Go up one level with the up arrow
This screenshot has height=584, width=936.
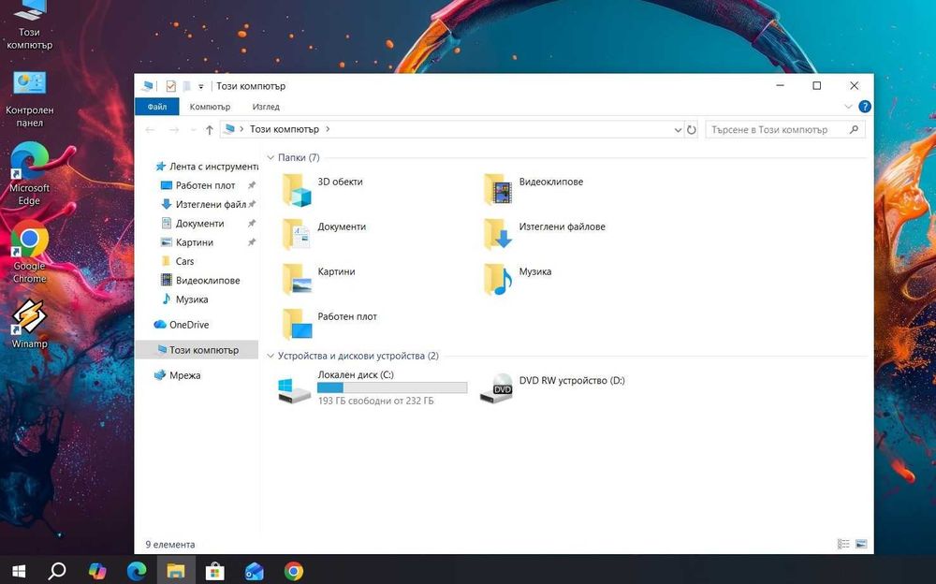click(210, 129)
